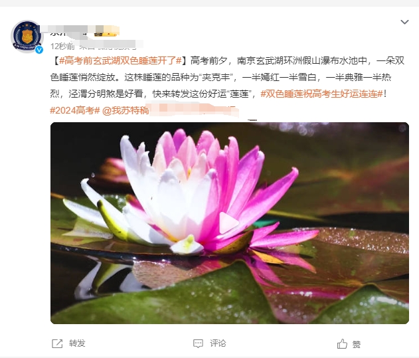Click the blue verified checkmark badge
Viewport: 419px width, 358px height.
coord(39,50)
